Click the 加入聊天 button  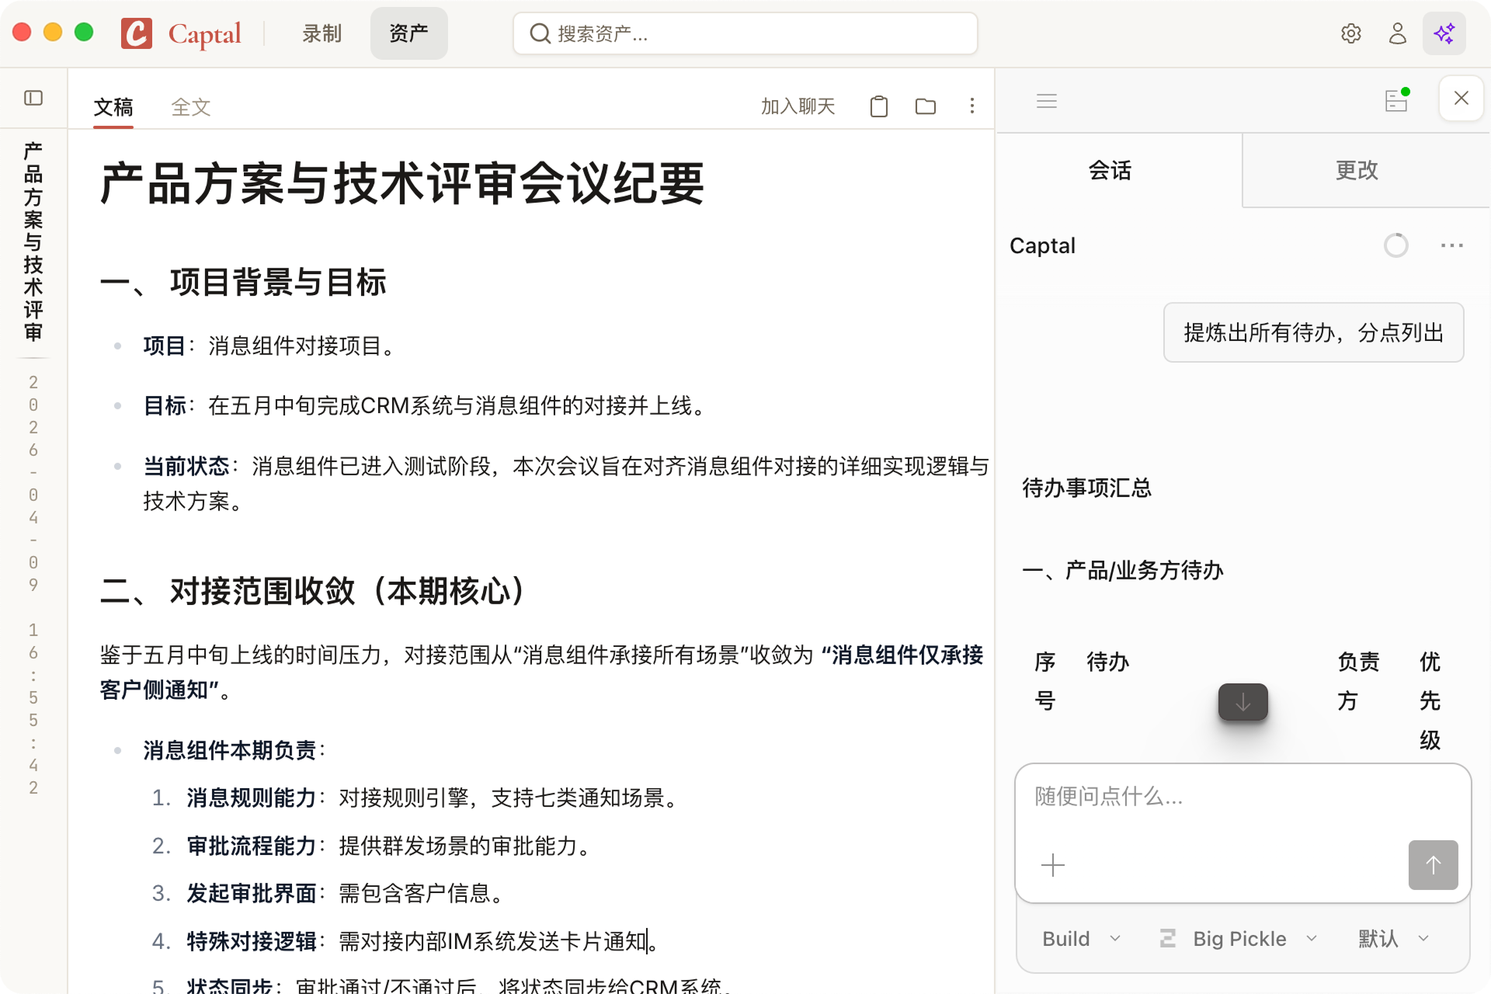tap(798, 106)
